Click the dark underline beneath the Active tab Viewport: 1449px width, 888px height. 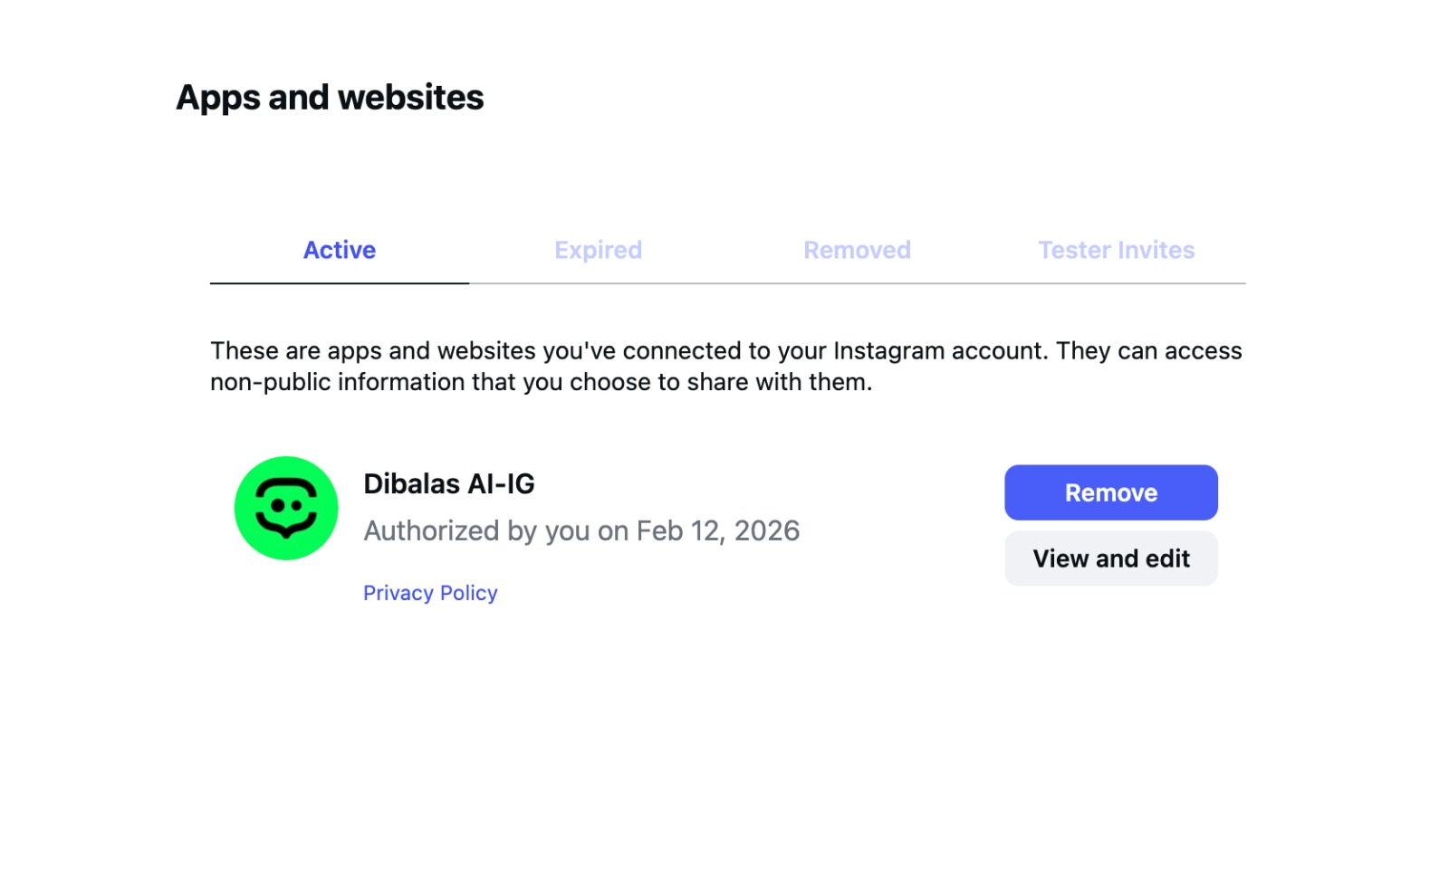(340, 283)
